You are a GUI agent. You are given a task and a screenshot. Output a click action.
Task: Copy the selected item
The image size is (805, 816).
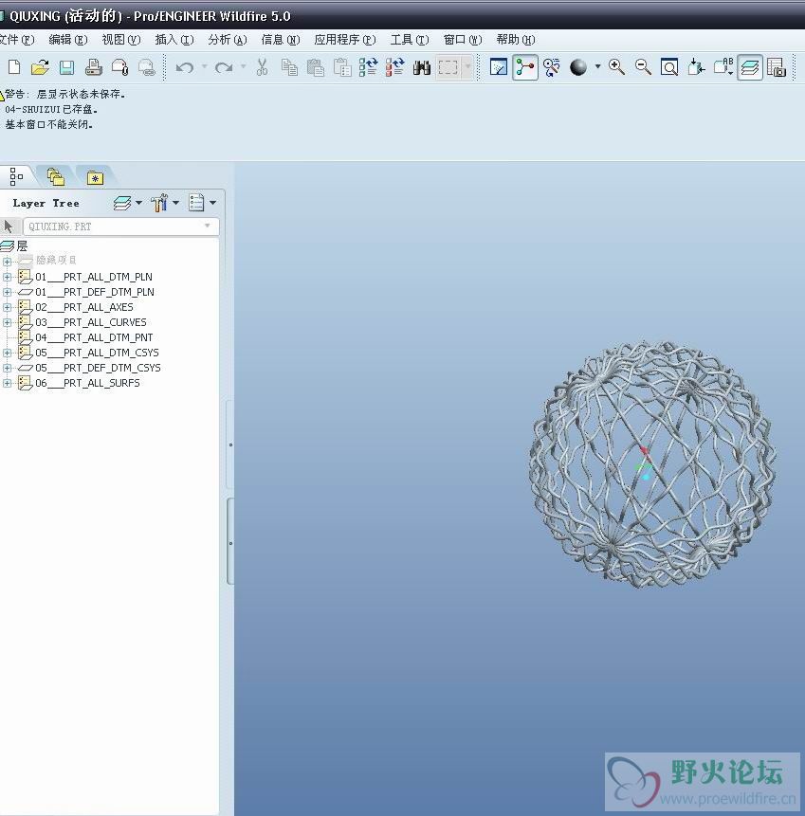tap(289, 67)
